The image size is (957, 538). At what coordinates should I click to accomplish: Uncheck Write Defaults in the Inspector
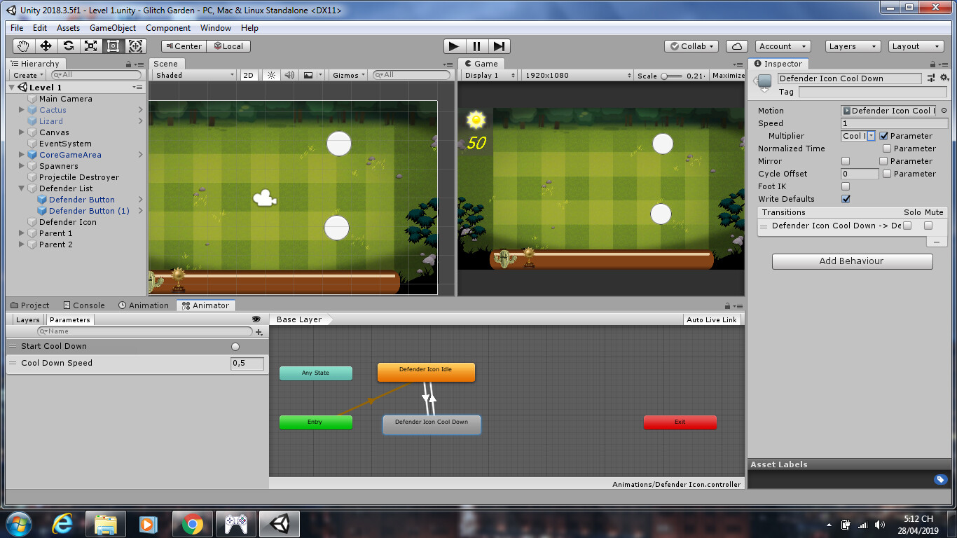[846, 199]
